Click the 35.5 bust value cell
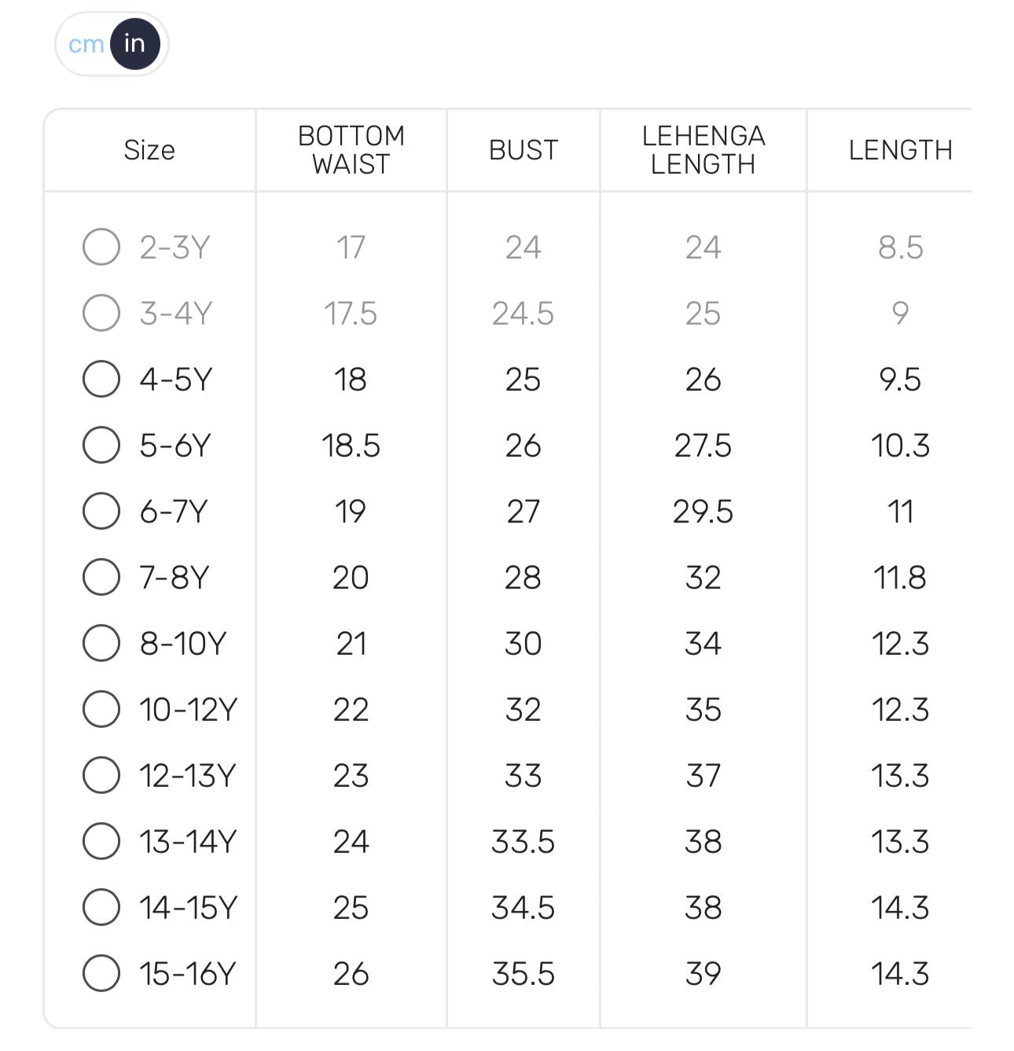The width and height of the screenshot is (1014, 1051). [524, 974]
